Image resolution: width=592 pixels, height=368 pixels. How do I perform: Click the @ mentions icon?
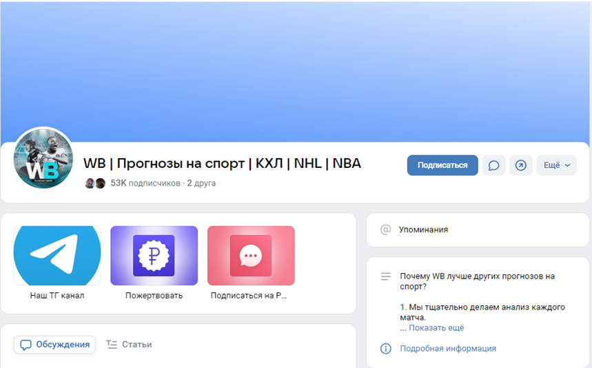pos(385,230)
